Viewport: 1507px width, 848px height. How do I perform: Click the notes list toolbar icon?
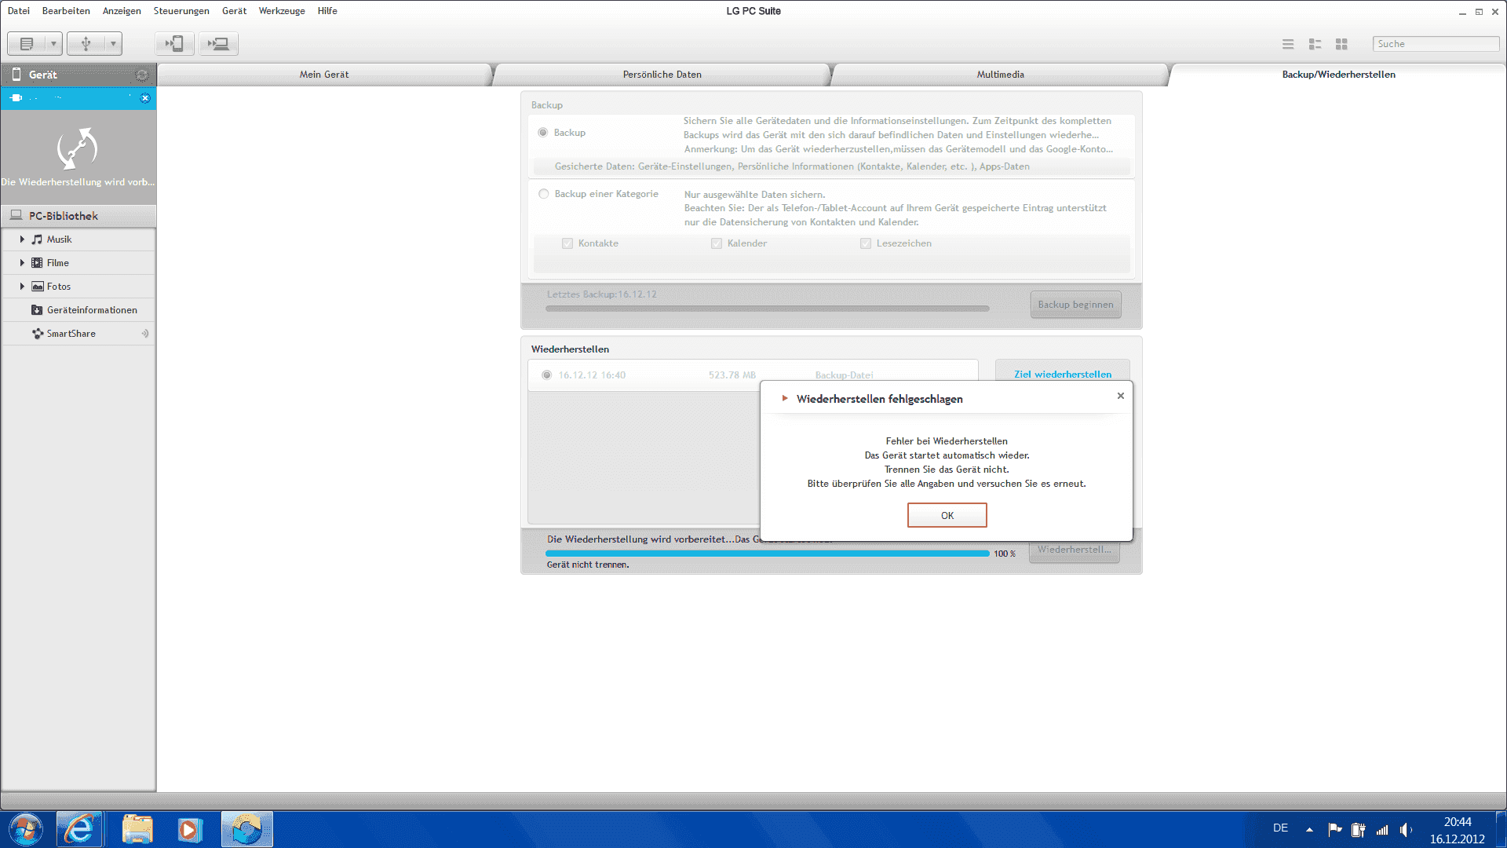coord(27,44)
